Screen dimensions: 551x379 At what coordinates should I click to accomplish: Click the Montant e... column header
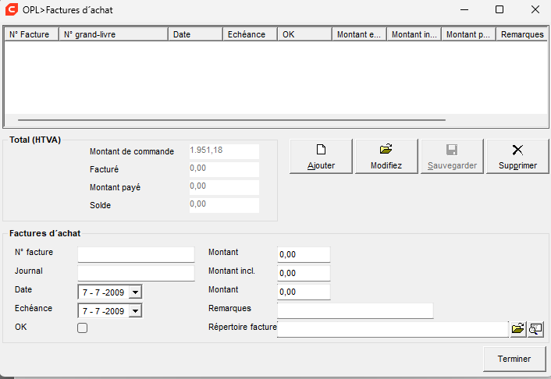click(x=359, y=34)
